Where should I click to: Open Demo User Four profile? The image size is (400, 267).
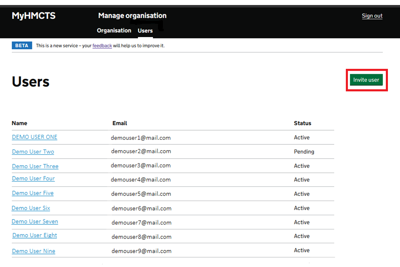pos(33,179)
